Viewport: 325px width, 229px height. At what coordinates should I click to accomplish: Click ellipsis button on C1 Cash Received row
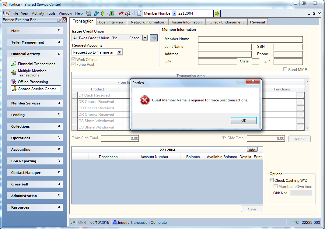pyautogui.click(x=300, y=95)
